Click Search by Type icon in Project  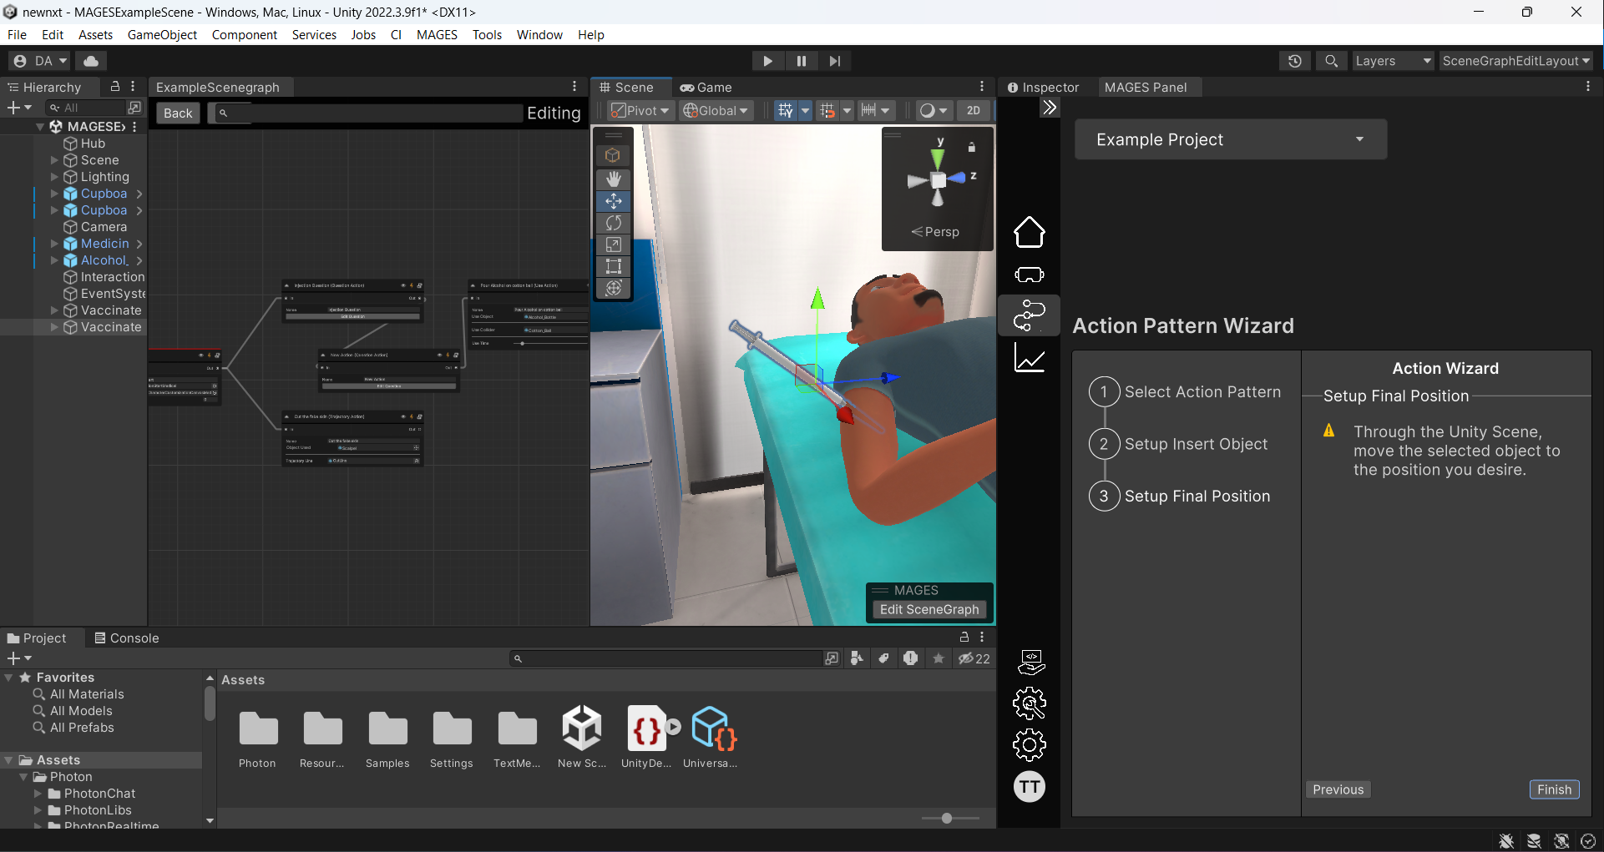[x=857, y=658]
